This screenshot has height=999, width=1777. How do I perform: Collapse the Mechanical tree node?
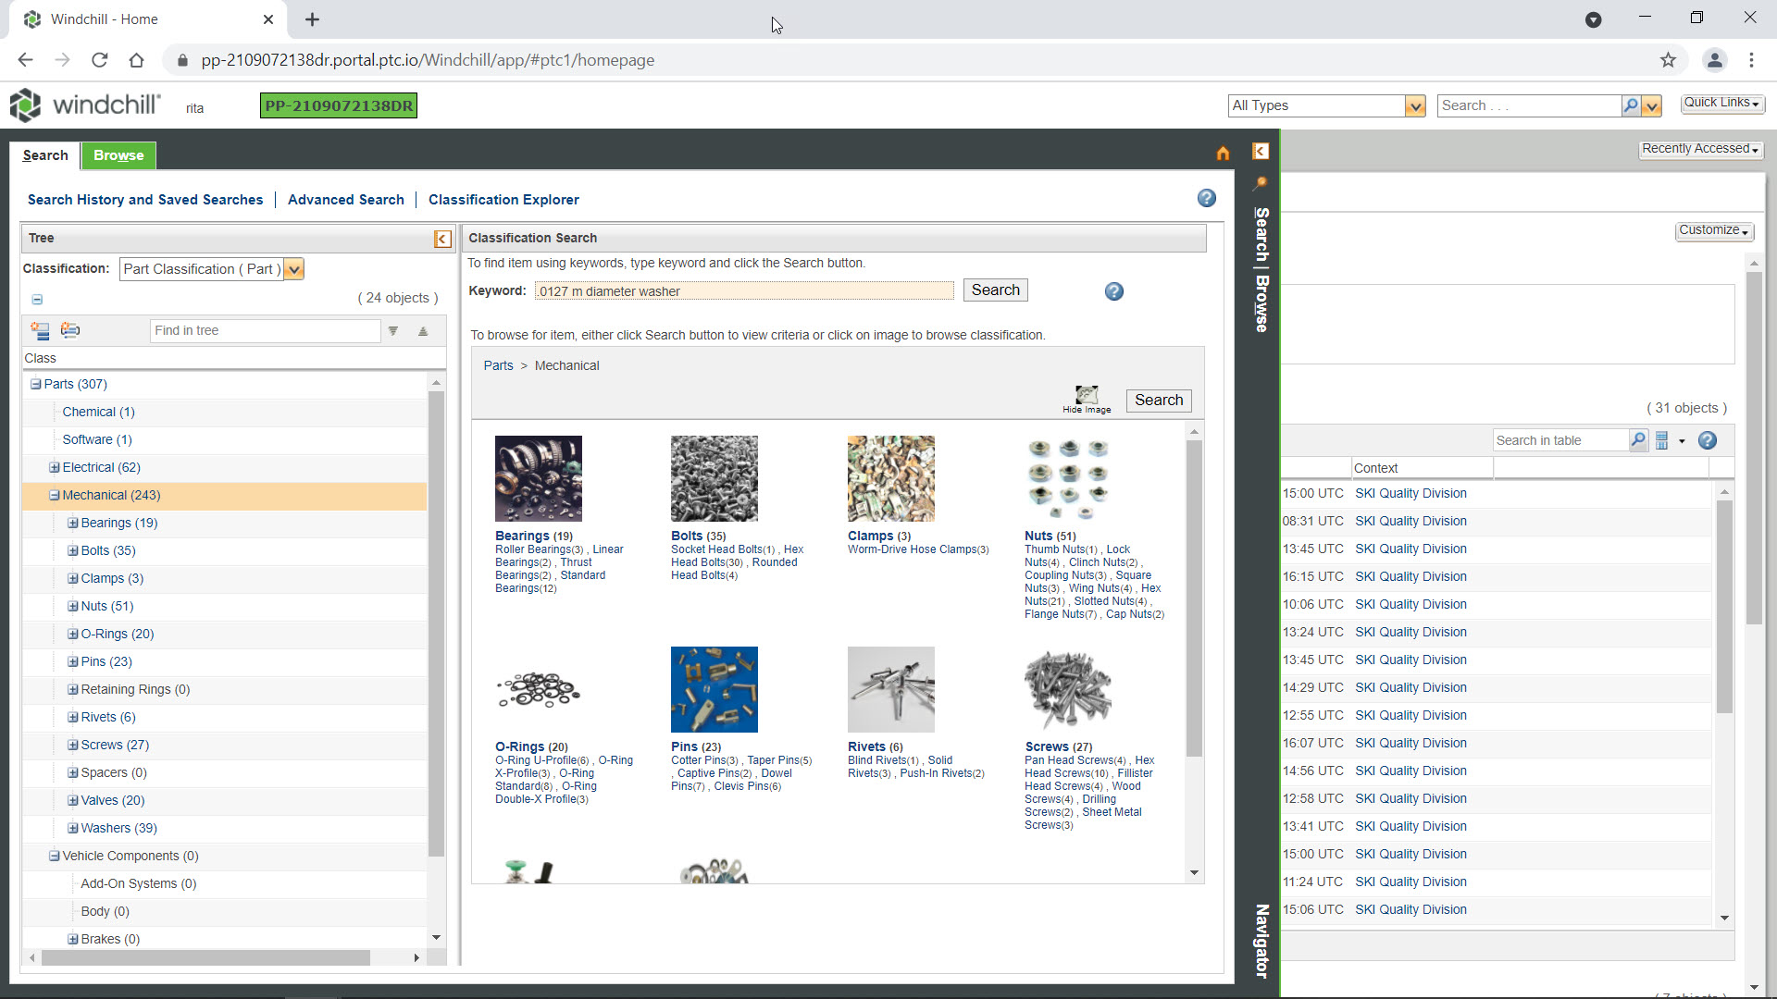click(x=54, y=495)
